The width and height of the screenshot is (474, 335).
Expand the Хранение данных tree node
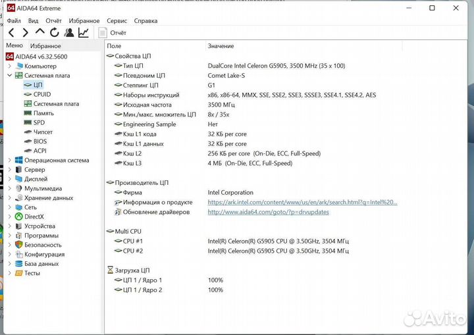(x=9, y=197)
